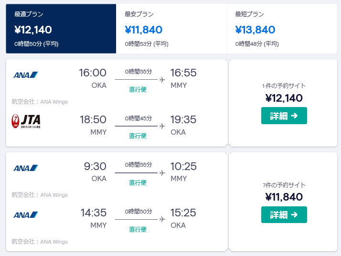The image size is (341, 256).
Task: Click the ¥11,840 price in the second itinerary card
Action: [284, 197]
